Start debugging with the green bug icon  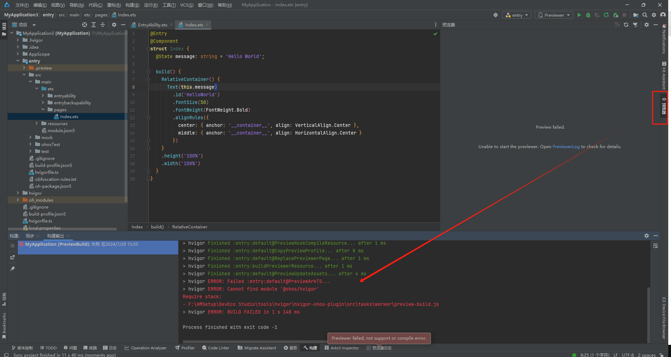tap(588, 15)
